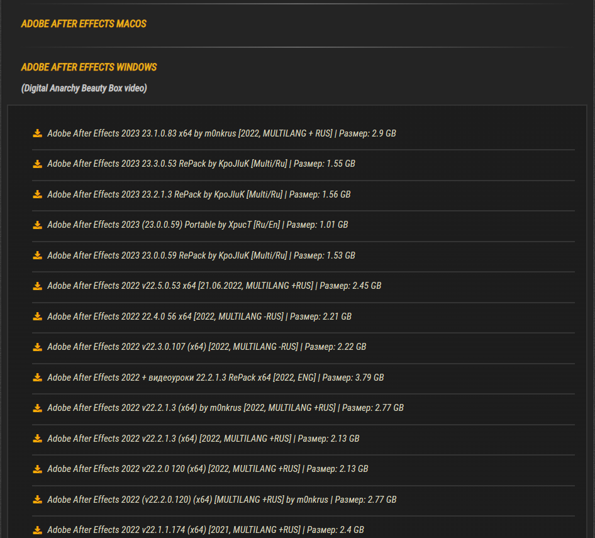Open 2022 (v22.2.0.120) by m0nkrus 2.77 GB link

coord(221,500)
